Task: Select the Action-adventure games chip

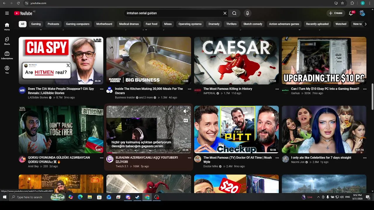Action: pyautogui.click(x=284, y=24)
